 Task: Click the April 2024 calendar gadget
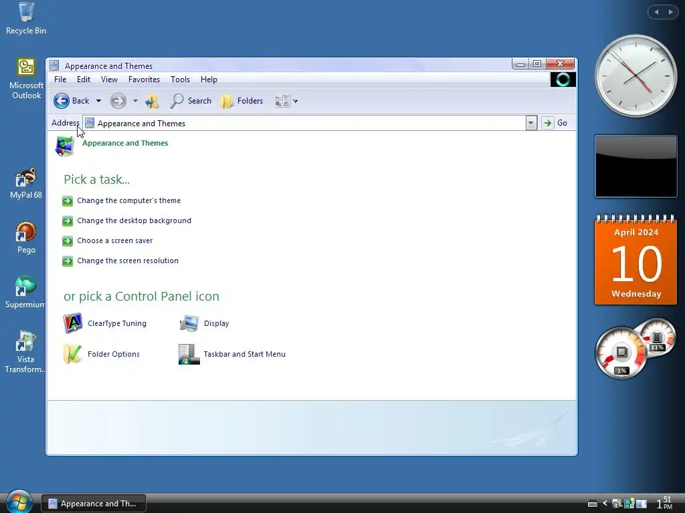coord(635,259)
